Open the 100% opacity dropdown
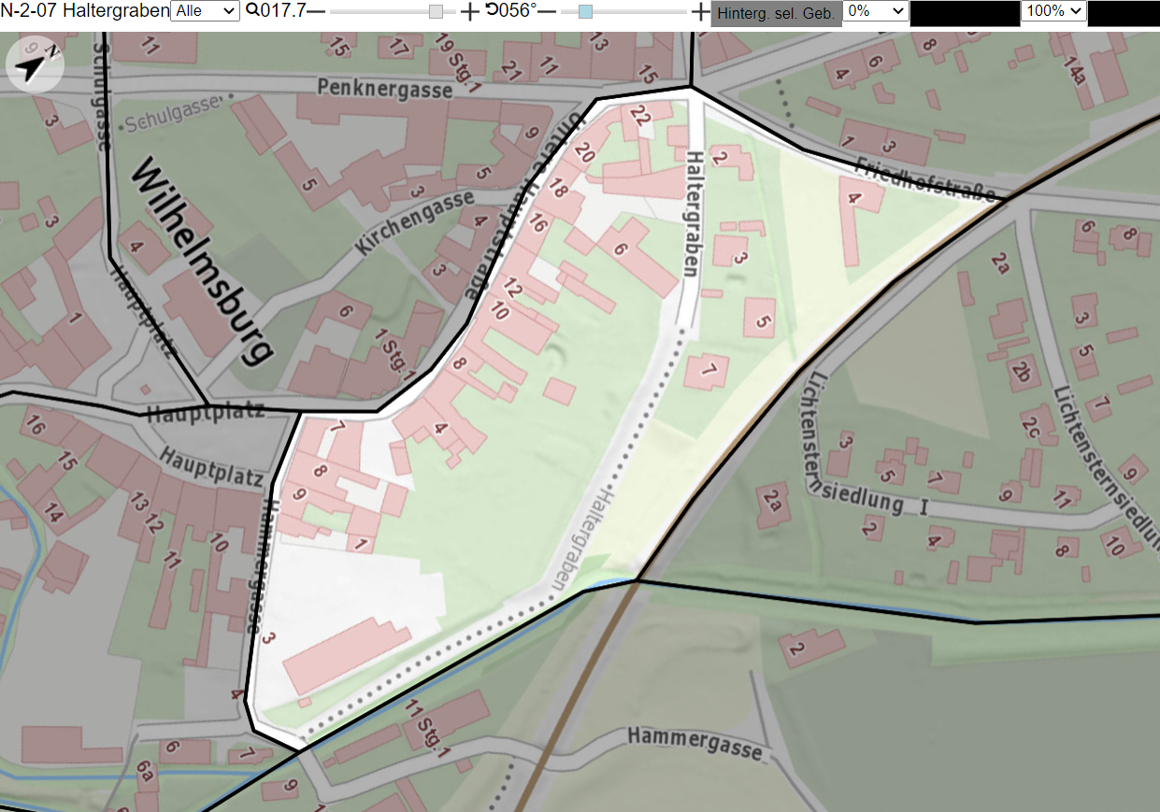This screenshot has width=1160, height=812. pos(1053,11)
